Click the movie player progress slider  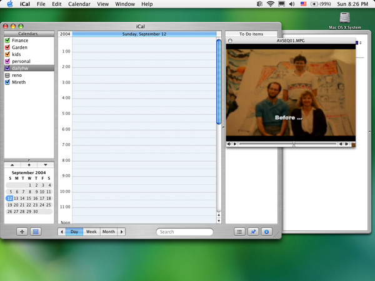pyautogui.click(x=287, y=144)
